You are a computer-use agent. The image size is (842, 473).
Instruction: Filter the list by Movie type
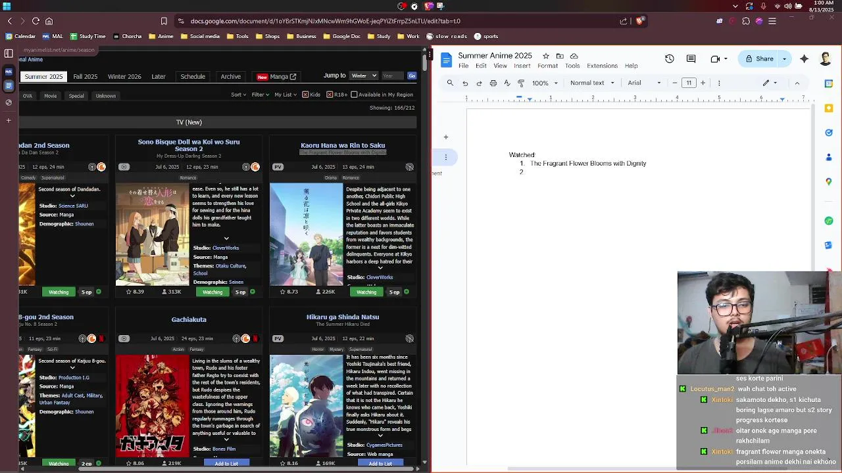click(x=50, y=96)
